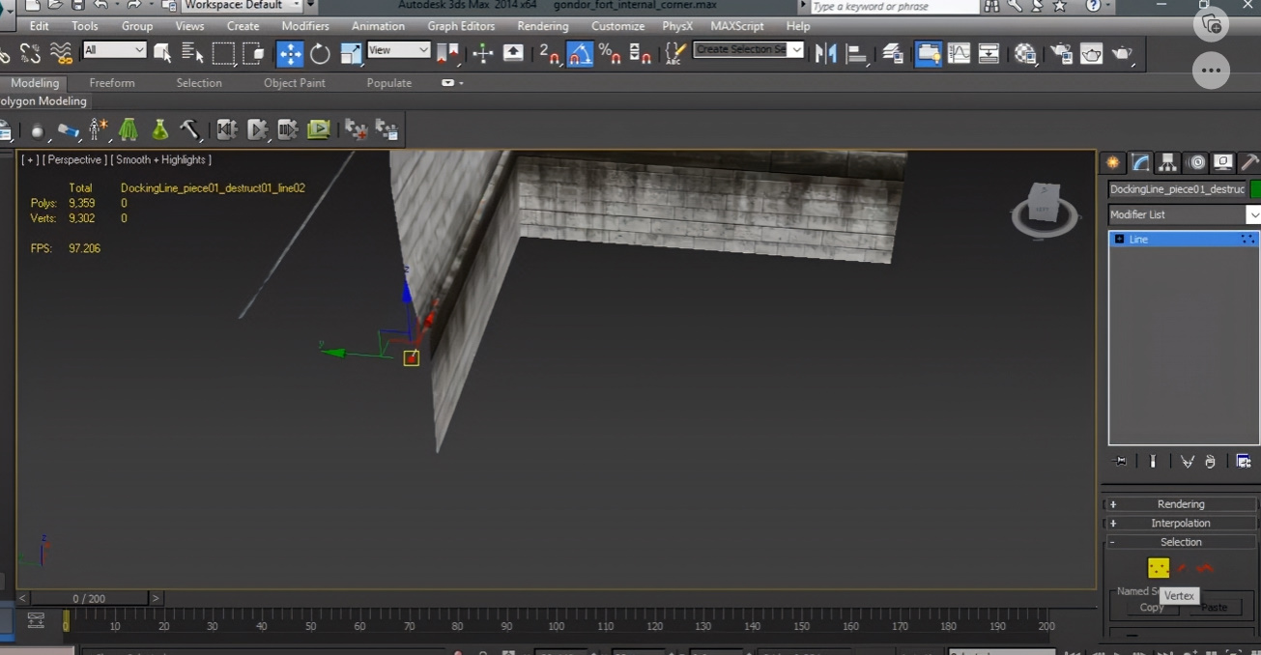Click the object name input field

pos(1177,189)
